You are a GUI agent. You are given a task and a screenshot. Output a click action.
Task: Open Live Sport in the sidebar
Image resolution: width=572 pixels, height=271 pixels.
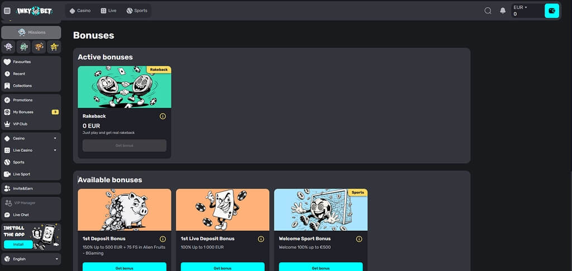[x=31, y=175]
